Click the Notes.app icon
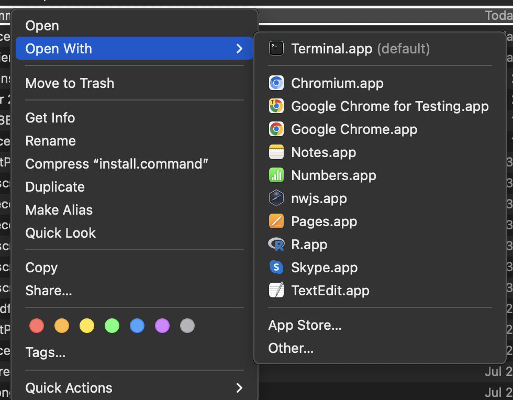This screenshot has width=513, height=400. coord(276,152)
